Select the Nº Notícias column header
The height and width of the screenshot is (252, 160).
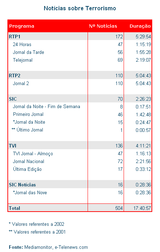103,26
